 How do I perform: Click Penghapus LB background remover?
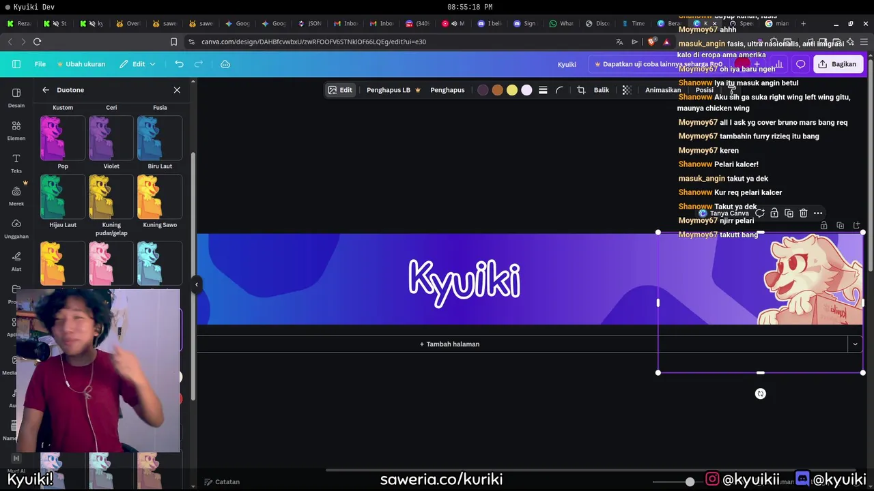point(393,90)
